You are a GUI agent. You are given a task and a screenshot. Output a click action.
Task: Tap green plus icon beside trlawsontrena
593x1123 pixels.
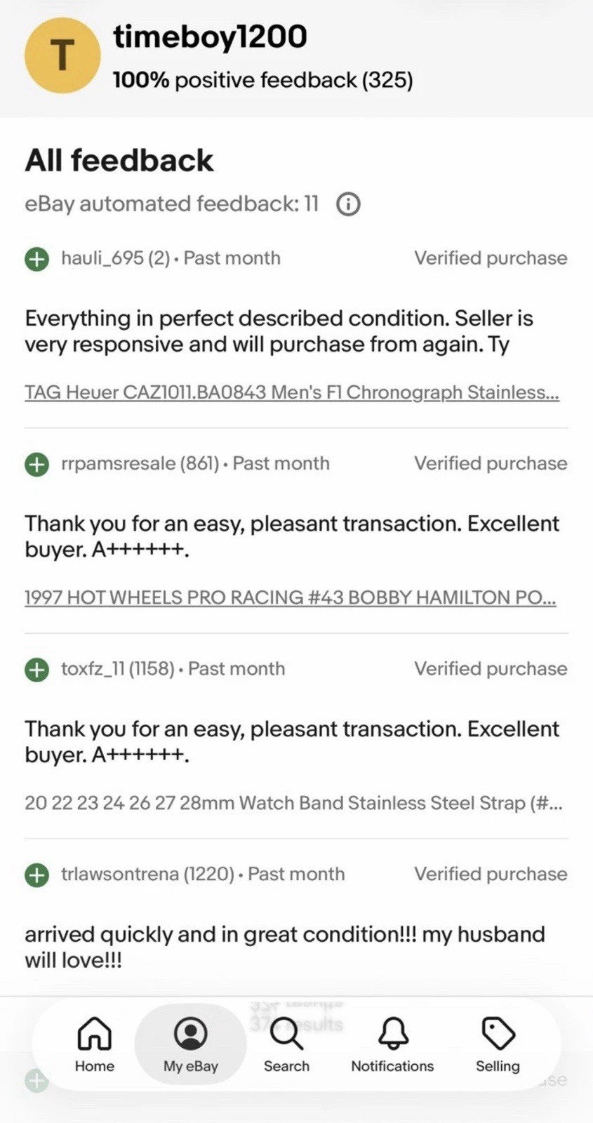tap(36, 875)
